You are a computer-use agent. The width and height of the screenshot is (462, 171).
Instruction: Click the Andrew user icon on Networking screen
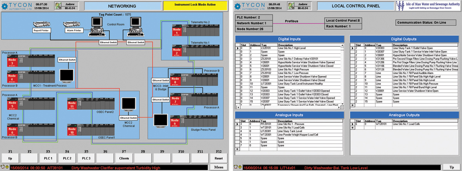60,6
